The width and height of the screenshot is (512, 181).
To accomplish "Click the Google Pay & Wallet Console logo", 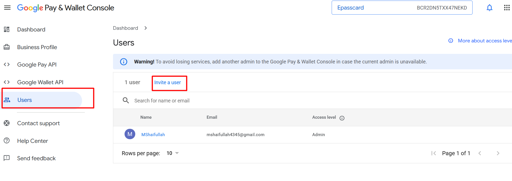I will tap(66, 8).
